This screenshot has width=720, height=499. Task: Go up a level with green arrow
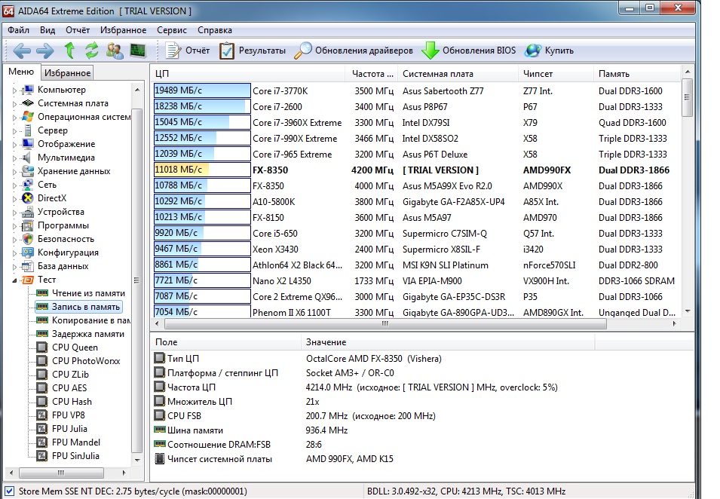click(70, 51)
